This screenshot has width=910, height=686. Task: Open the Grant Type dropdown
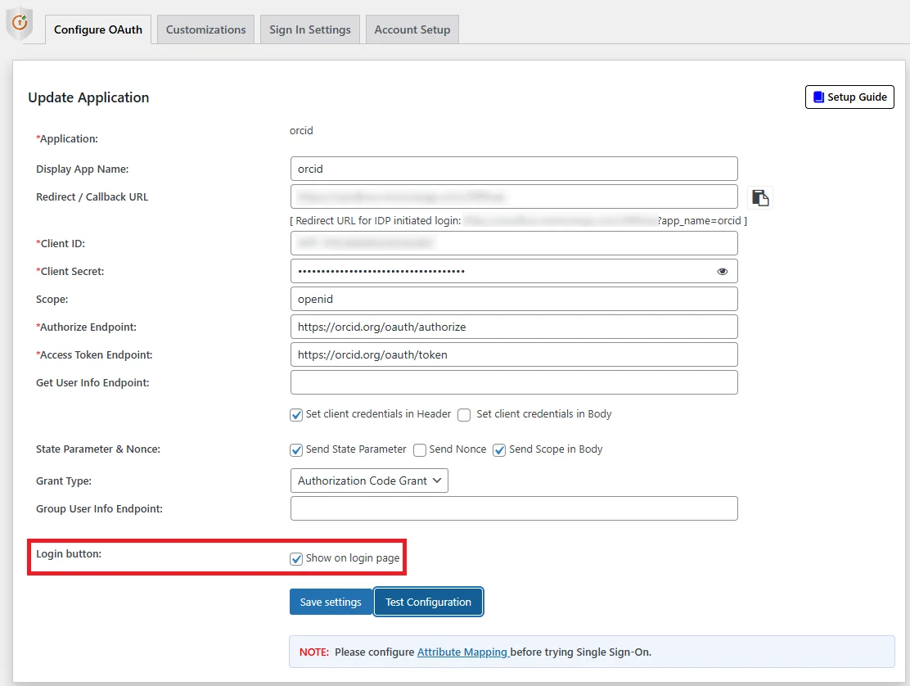tap(368, 481)
